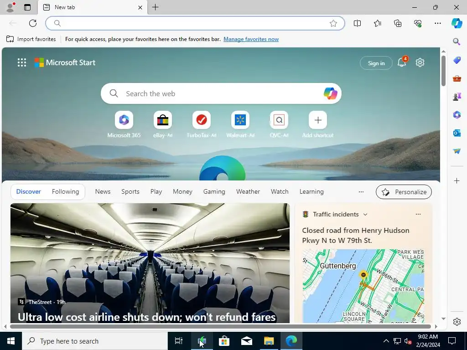Open Microsoft Store from taskbar

point(224,341)
